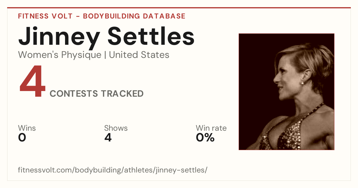Screen dimensions: 358x188
Task: Open the fitnessvolt.com athlete URL text
Action: 113,170
